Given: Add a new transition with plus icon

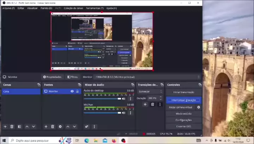Looking at the screenshot, I should point(145,104).
